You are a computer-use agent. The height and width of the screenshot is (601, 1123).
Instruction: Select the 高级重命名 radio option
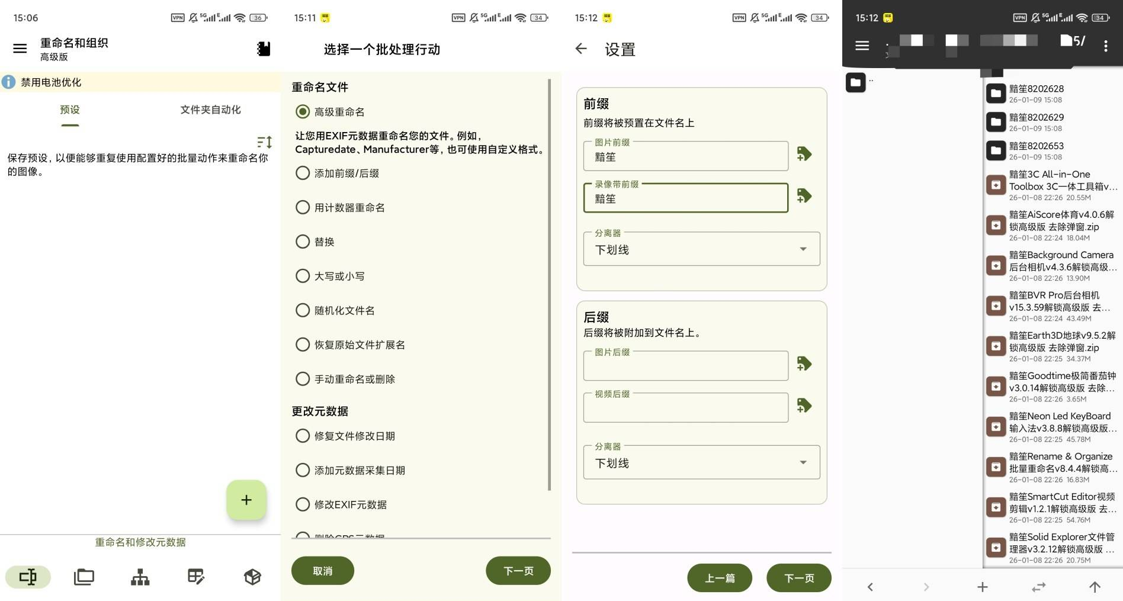[303, 112]
